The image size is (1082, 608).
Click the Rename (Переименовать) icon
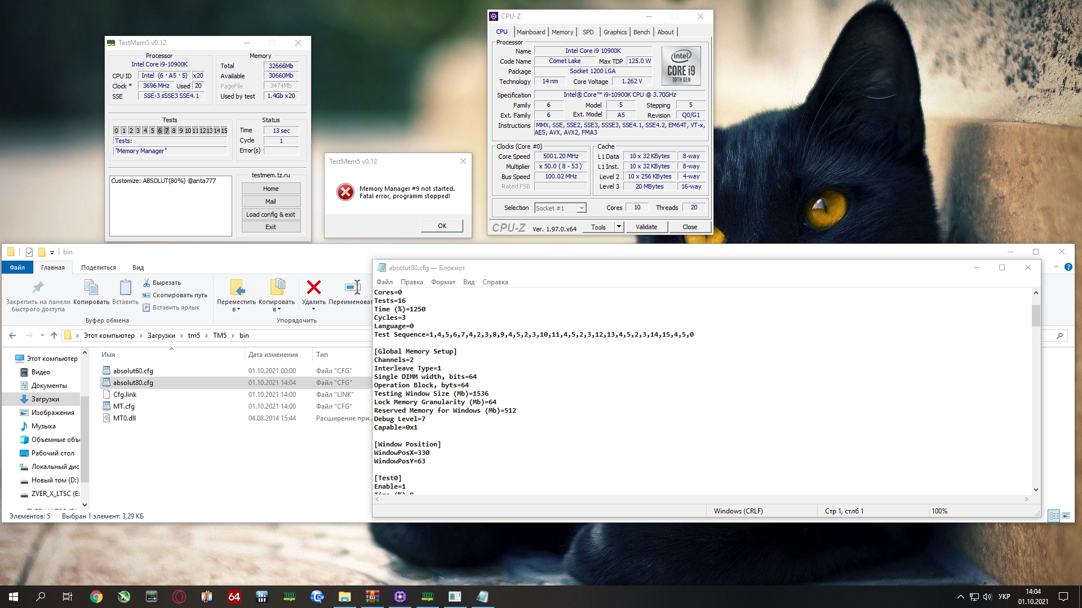[x=353, y=288]
